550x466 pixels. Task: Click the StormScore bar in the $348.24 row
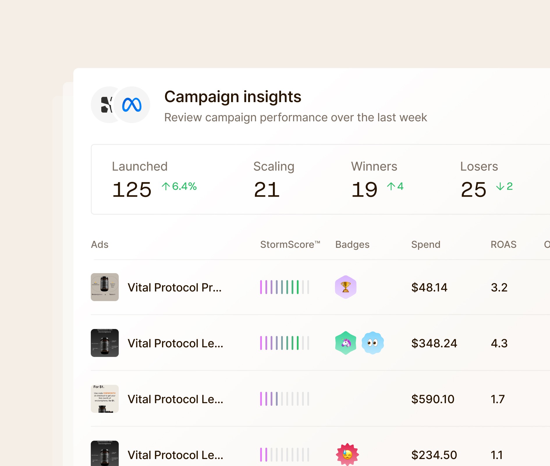[x=285, y=343]
